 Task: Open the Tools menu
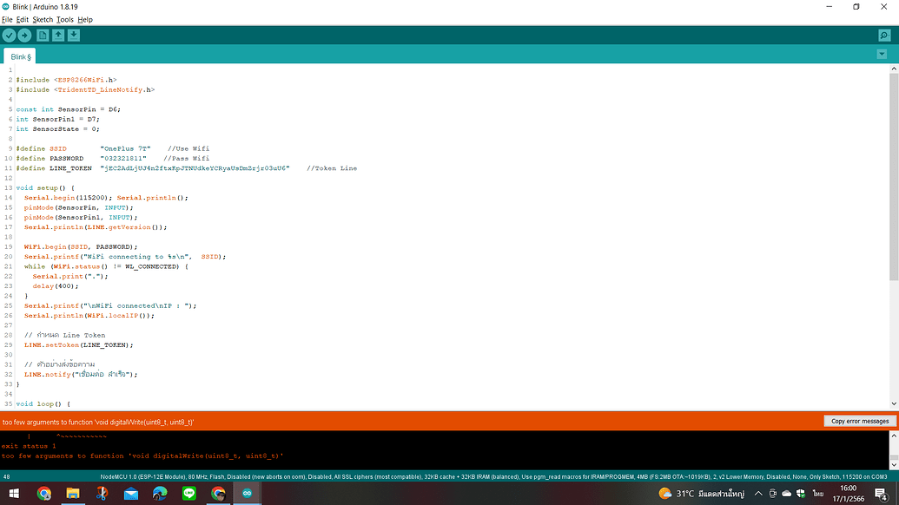pos(64,18)
